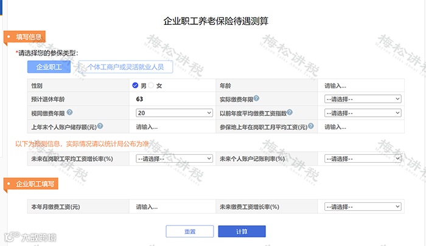
Task: Click the 性别 label
Action: [x=37, y=86]
